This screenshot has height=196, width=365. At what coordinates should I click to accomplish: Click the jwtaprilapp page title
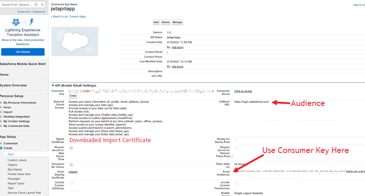pos(63,9)
